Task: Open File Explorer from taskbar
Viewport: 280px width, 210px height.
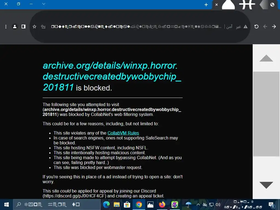Action: 116,205
